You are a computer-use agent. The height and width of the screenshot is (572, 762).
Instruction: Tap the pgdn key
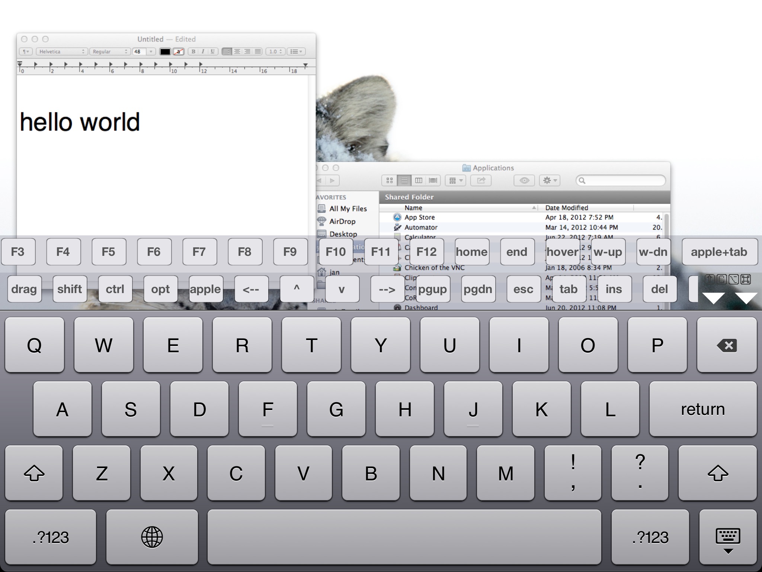pos(478,289)
